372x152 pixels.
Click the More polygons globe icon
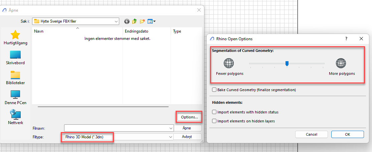tap(341, 63)
